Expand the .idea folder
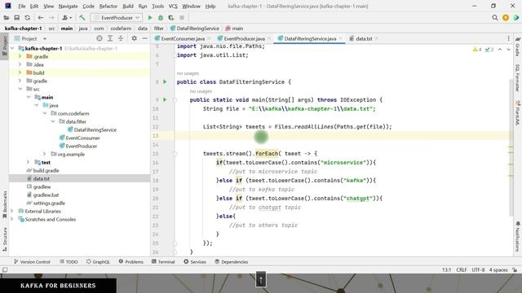522x293 pixels. click(20, 64)
